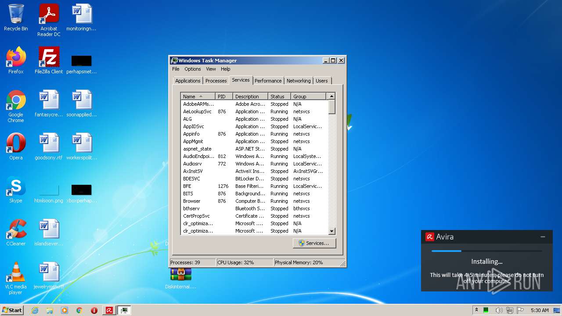Select the monitoringn… Word document icon
The image size is (562, 316).
pos(81,18)
